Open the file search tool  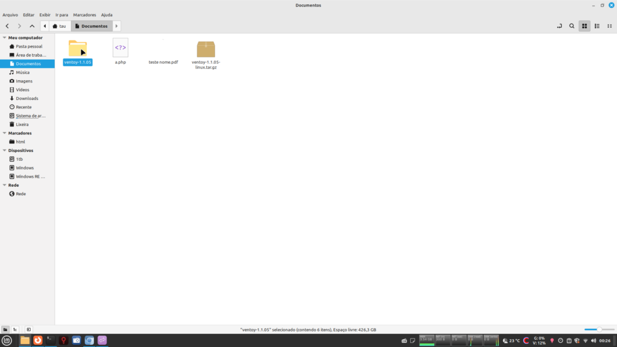click(x=572, y=26)
